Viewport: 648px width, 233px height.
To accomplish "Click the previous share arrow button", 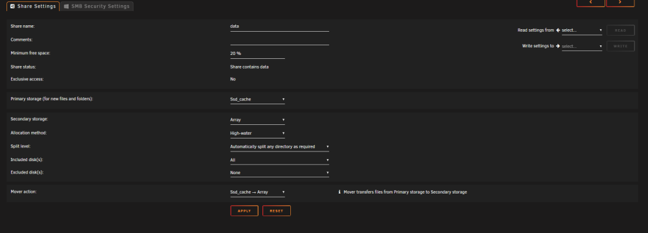I will pos(590,3).
